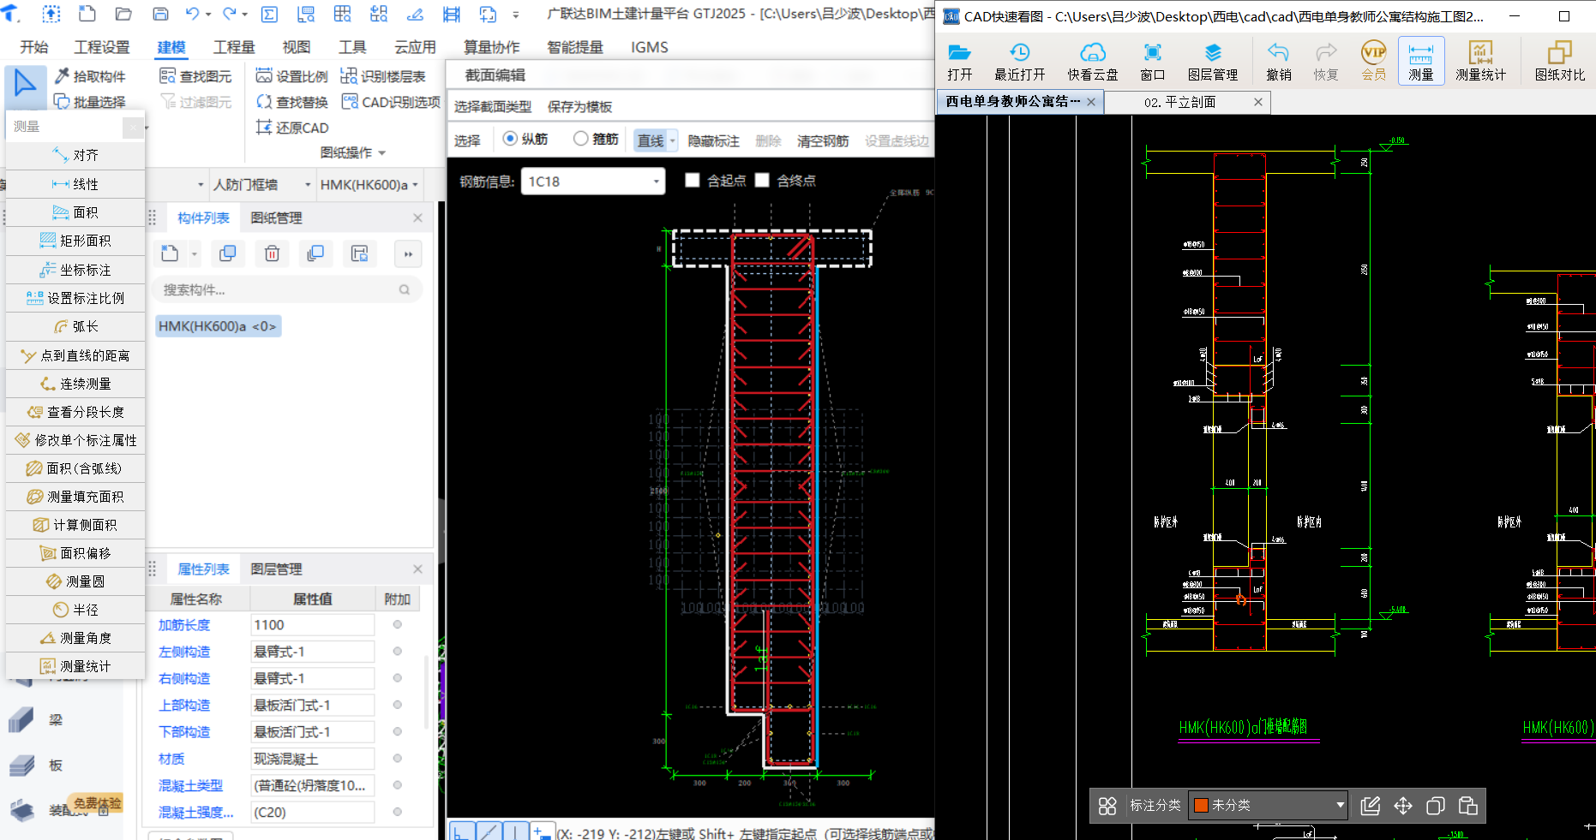Open the quick access toolbar customize arrow
Screen dimensions: 1596x840
(515, 15)
